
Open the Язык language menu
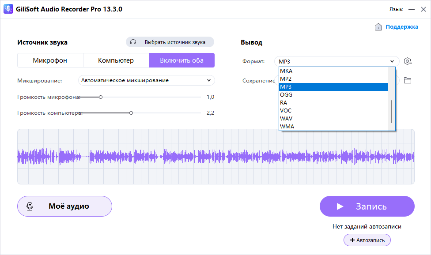point(396,9)
